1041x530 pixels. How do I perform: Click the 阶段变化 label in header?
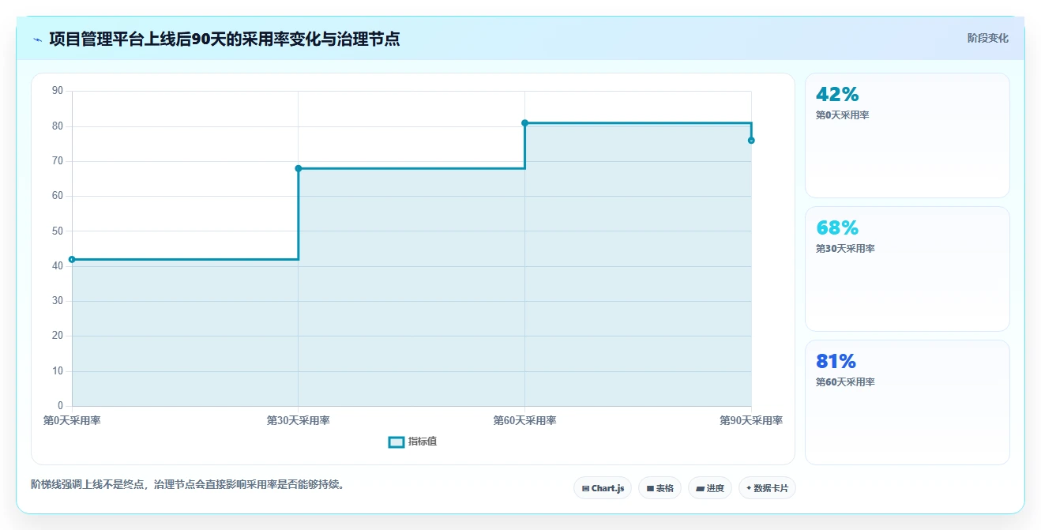(987, 38)
